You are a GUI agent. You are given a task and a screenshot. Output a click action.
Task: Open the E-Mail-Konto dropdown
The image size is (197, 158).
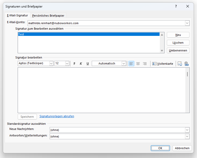(187, 23)
